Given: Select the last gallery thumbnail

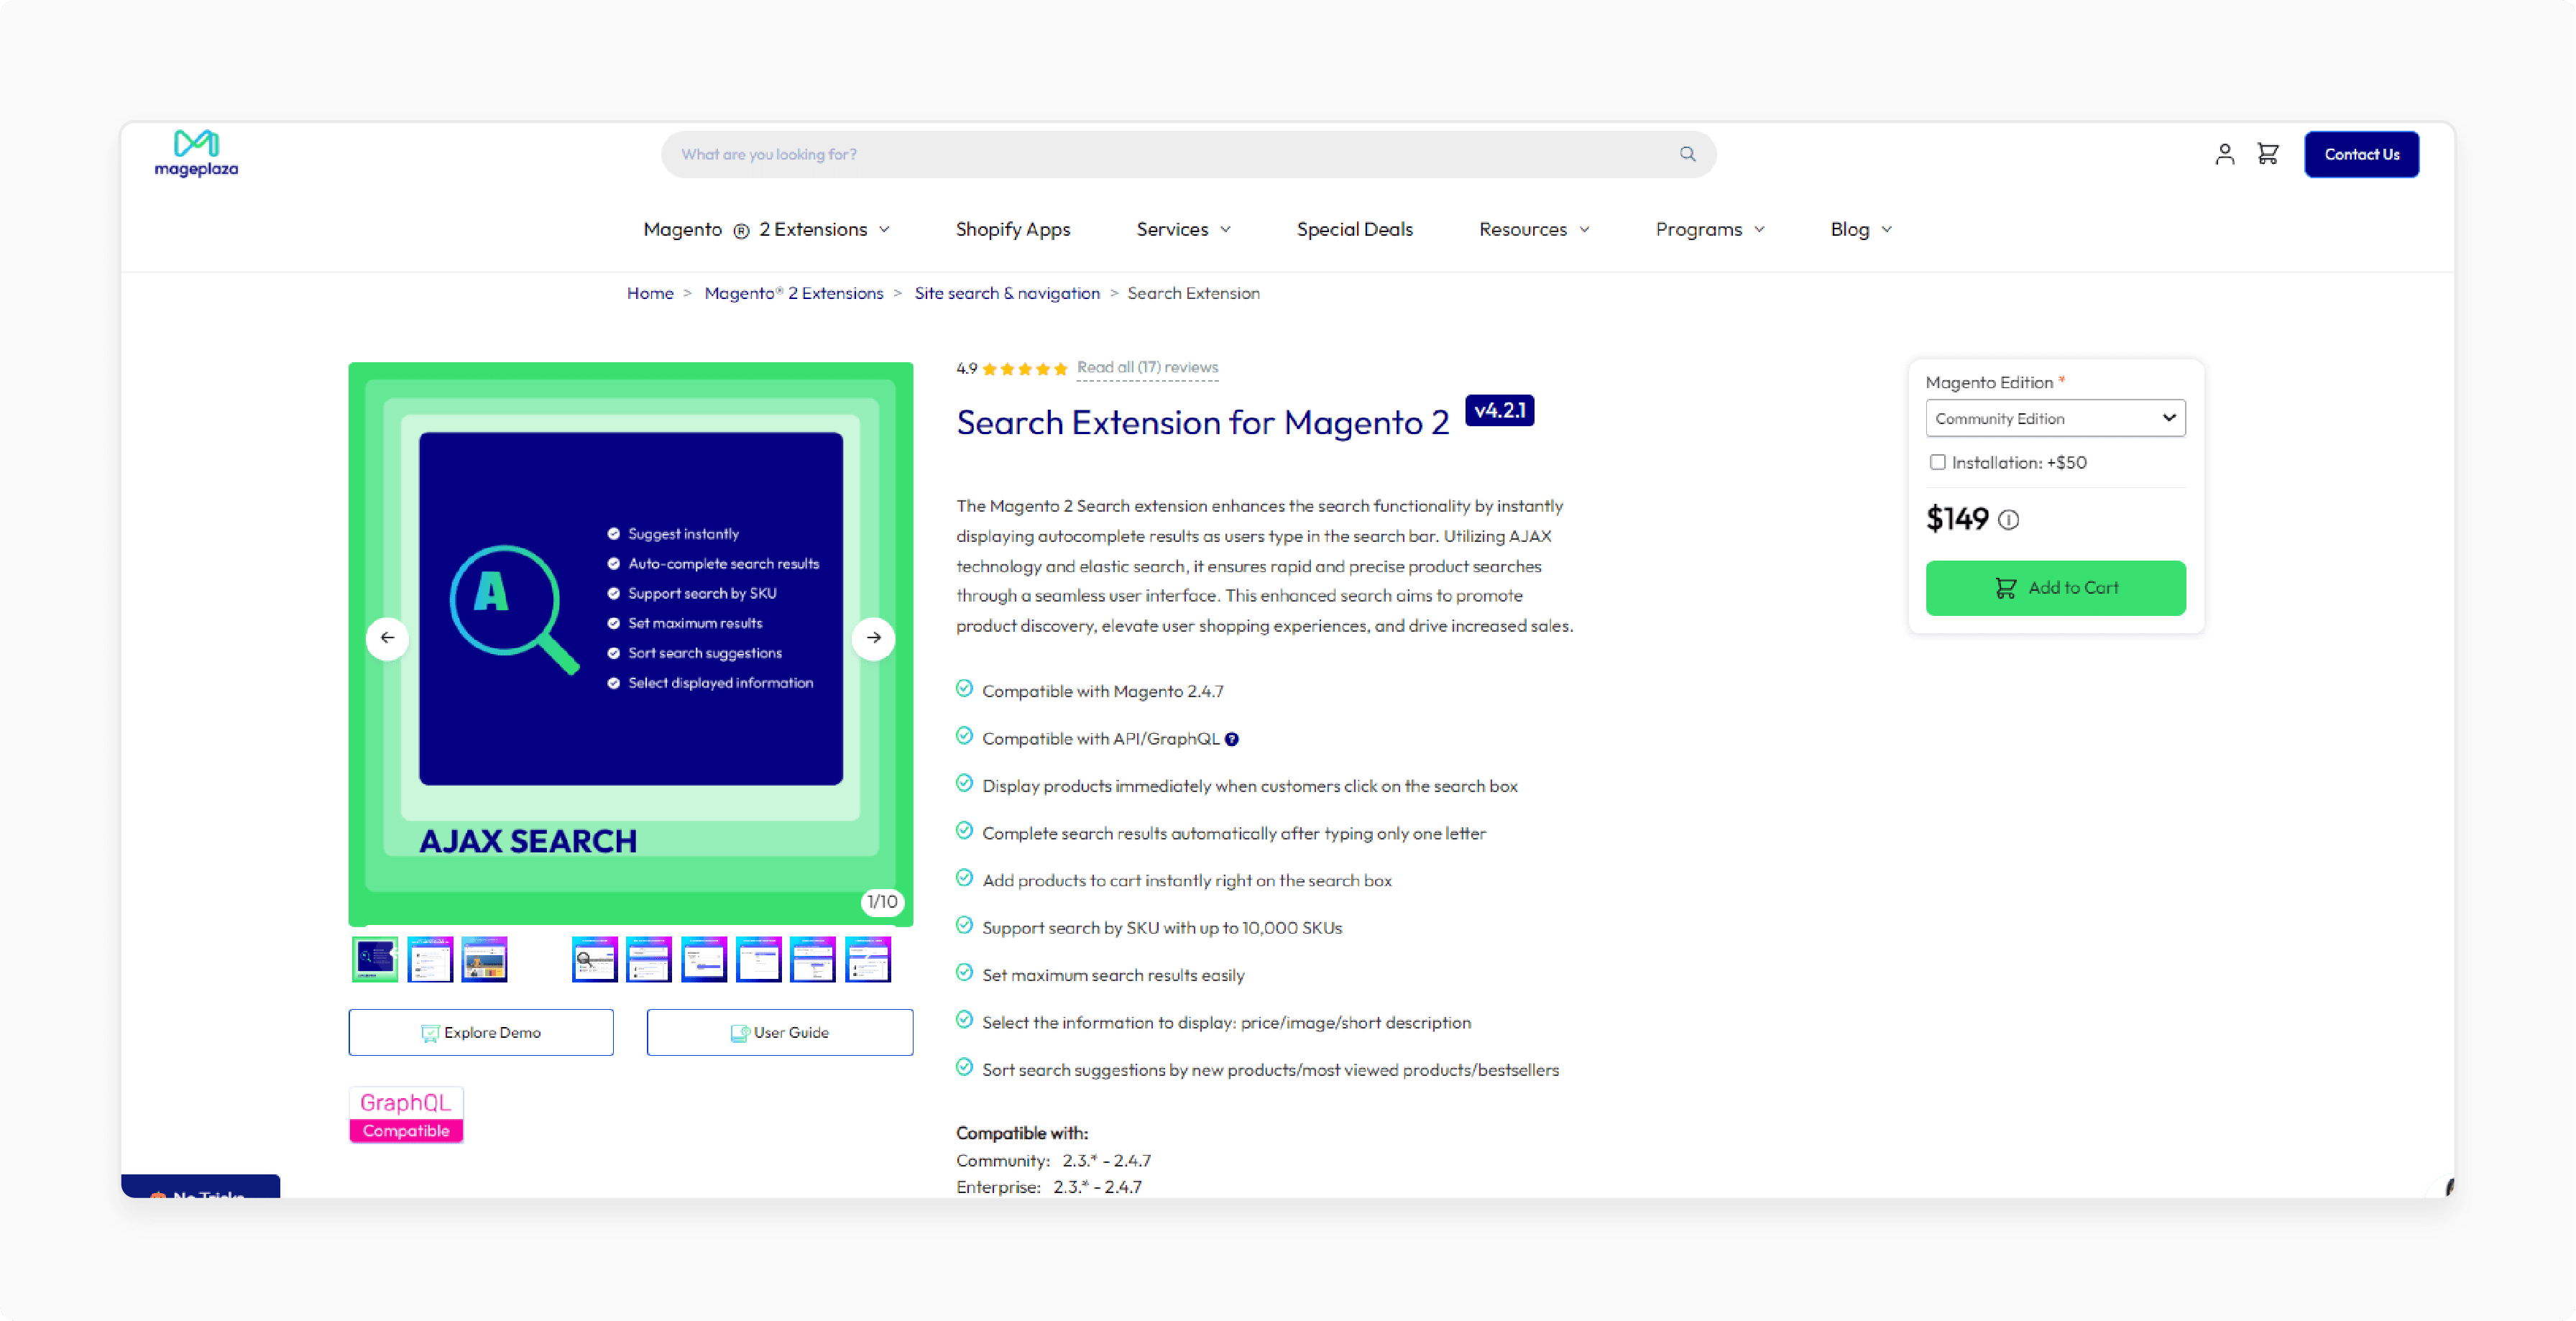Looking at the screenshot, I should tap(867, 960).
